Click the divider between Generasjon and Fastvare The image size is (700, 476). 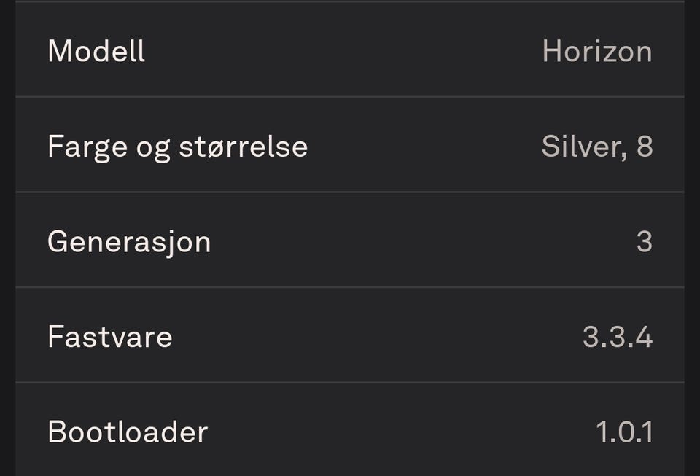(350, 287)
